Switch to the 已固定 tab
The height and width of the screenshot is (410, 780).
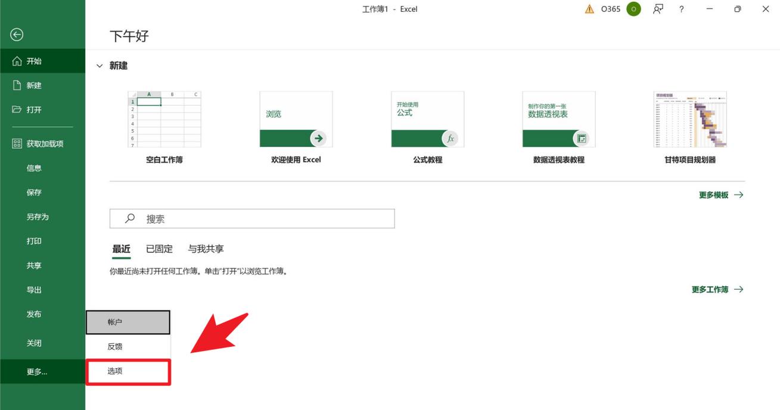pos(159,249)
